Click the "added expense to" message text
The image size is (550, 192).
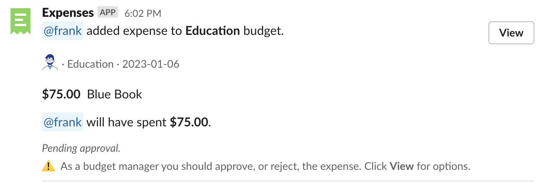134,31
